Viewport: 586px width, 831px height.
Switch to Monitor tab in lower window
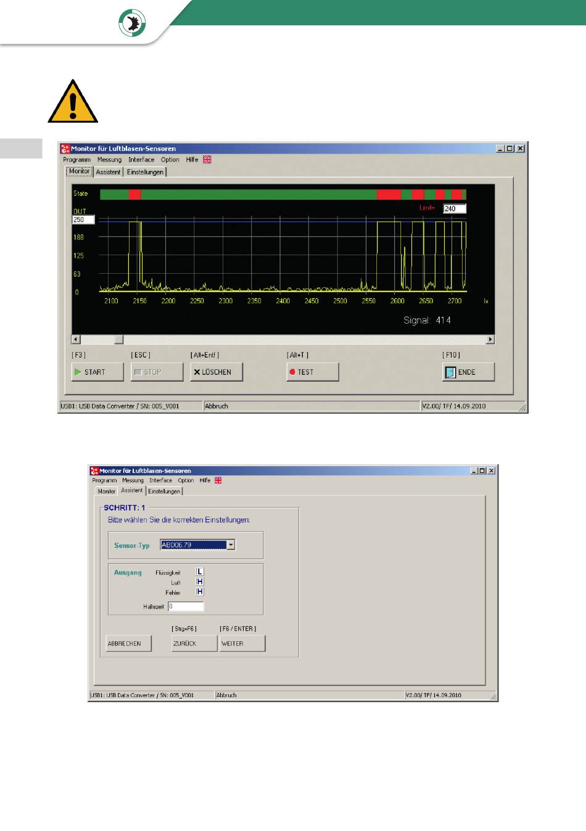(x=106, y=491)
